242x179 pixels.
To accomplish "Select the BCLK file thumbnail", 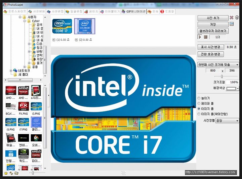I will [11, 108].
